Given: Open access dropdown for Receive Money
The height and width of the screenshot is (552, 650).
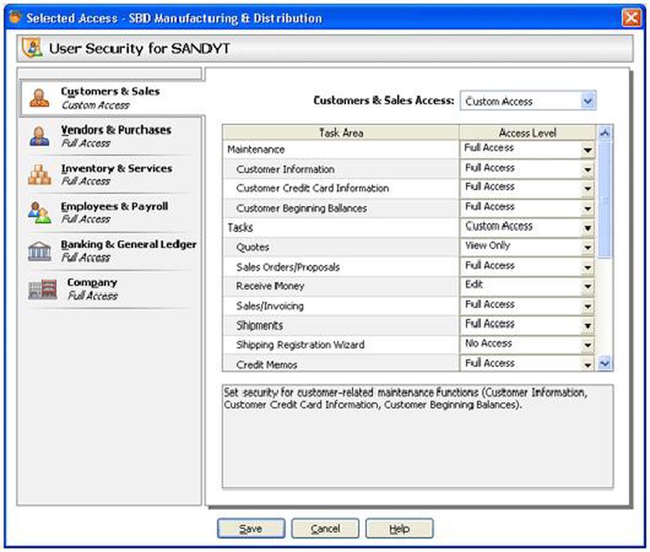Looking at the screenshot, I should (x=588, y=287).
